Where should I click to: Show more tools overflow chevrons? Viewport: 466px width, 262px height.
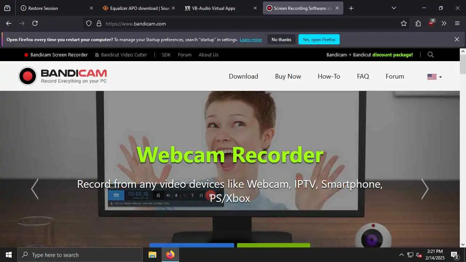444,23
